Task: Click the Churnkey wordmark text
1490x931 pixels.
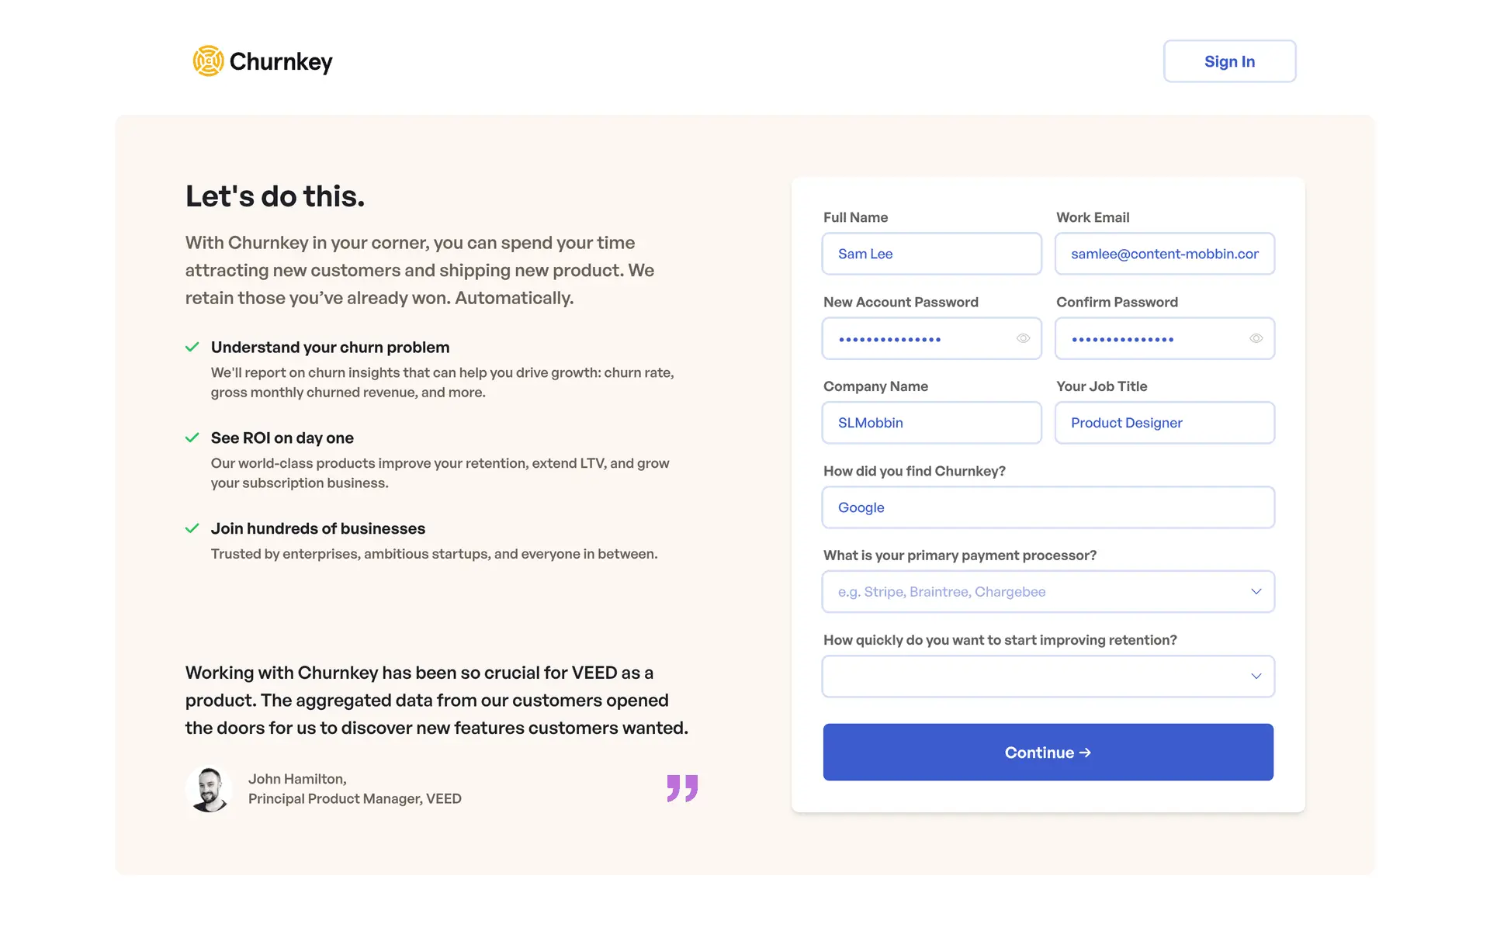Action: (281, 61)
